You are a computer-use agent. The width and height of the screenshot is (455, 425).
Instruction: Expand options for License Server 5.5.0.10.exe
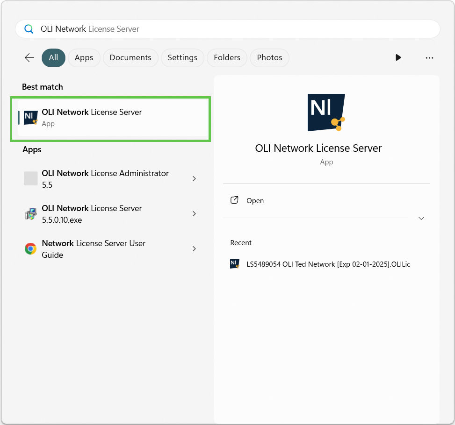(194, 213)
